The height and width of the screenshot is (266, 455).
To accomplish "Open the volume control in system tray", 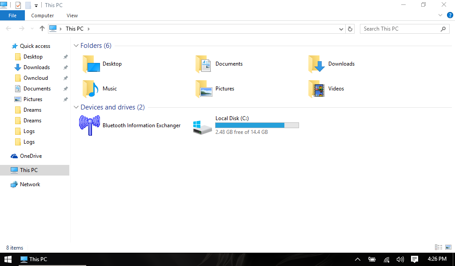I will coord(400,259).
